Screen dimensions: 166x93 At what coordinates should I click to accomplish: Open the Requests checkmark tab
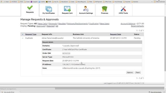pos(30,10)
